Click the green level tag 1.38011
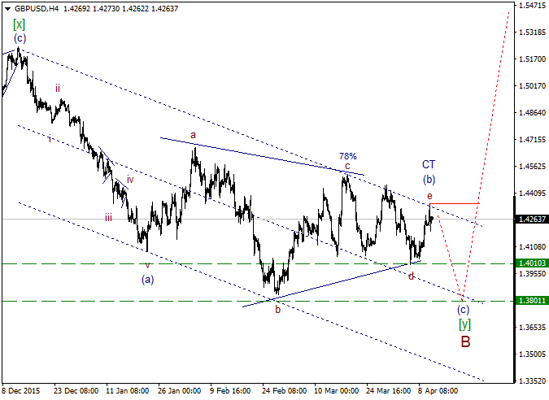This screenshot has width=549, height=400. (x=532, y=300)
